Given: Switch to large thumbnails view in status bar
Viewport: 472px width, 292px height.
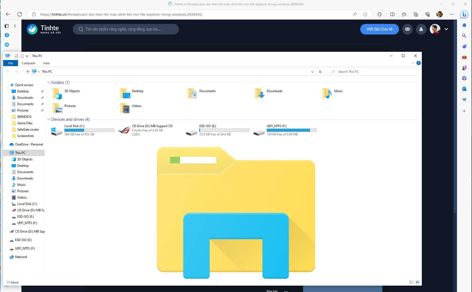Looking at the screenshot, I should 417,282.
